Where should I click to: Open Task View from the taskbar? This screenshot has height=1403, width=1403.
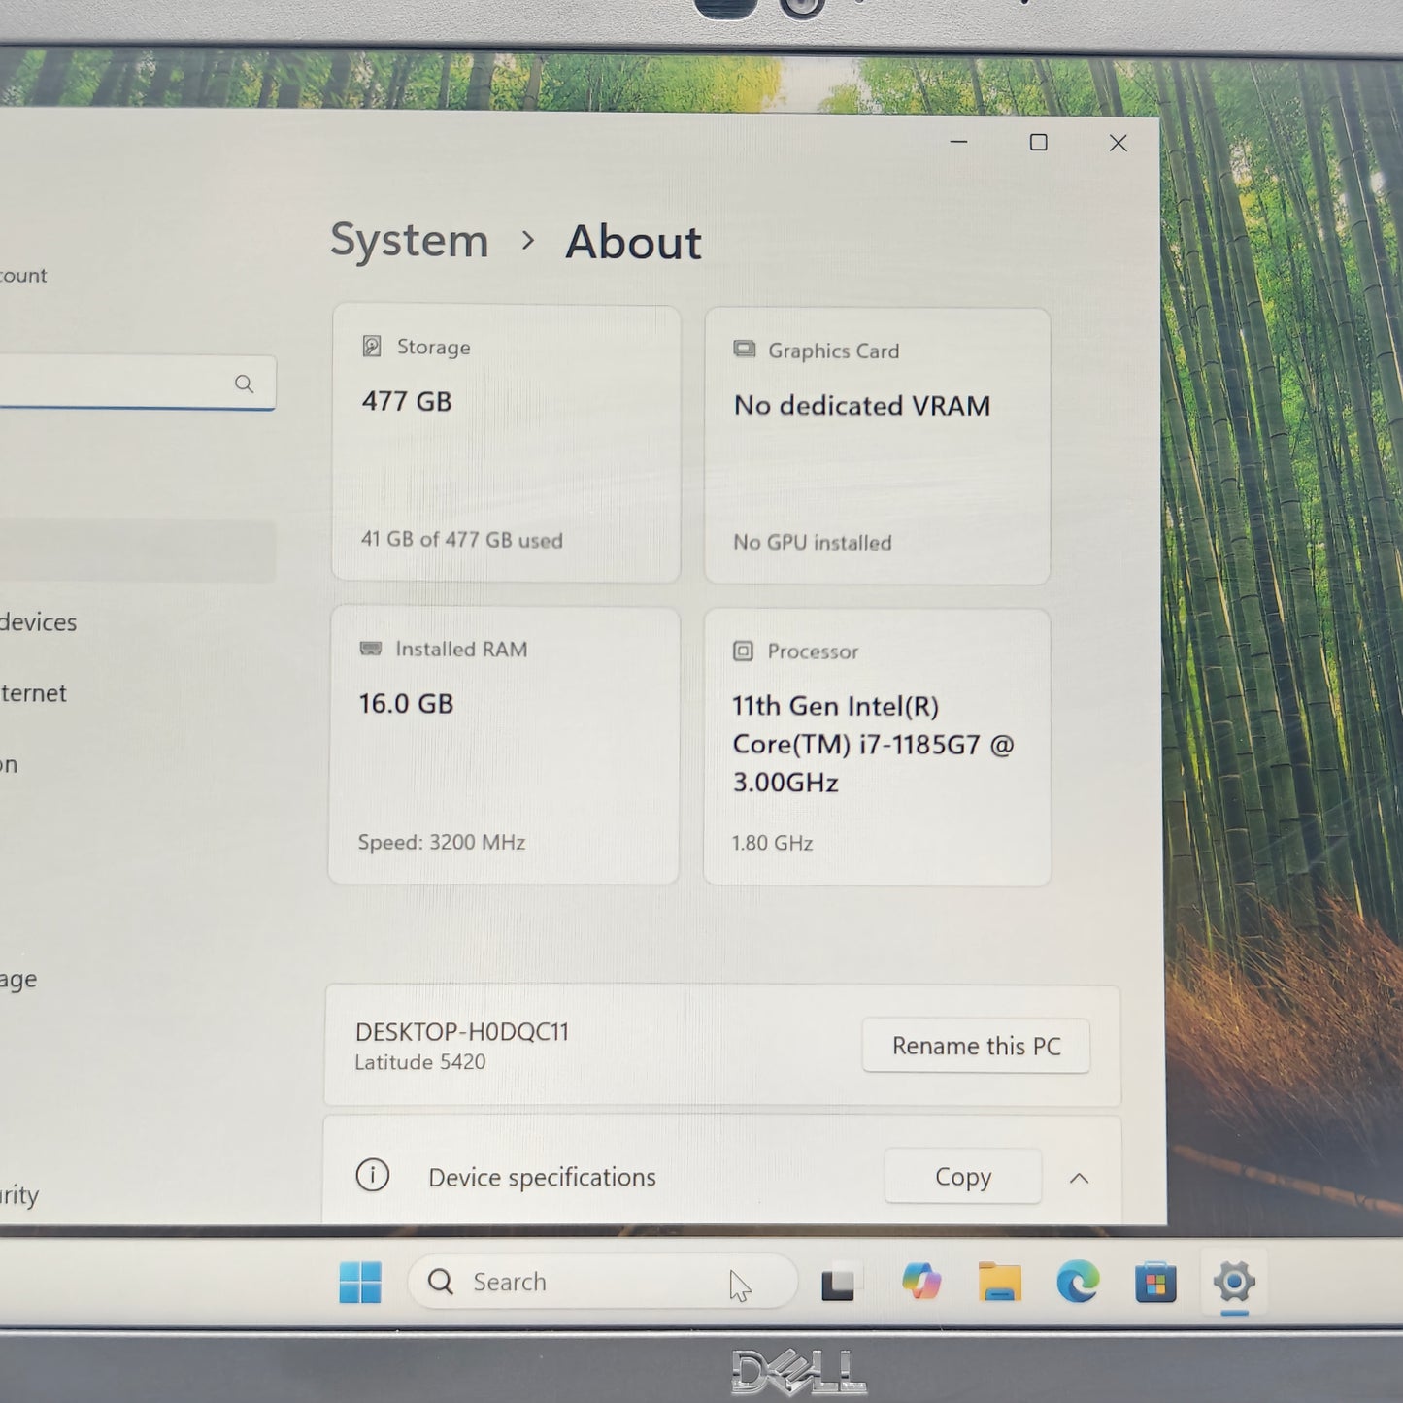(x=837, y=1283)
